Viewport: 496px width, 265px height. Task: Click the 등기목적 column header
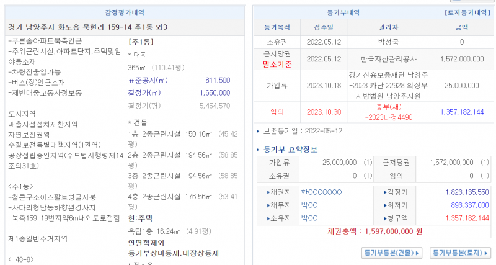[277, 28]
